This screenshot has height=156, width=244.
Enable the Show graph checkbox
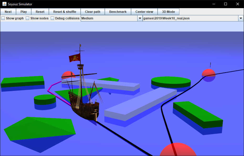point(3,18)
